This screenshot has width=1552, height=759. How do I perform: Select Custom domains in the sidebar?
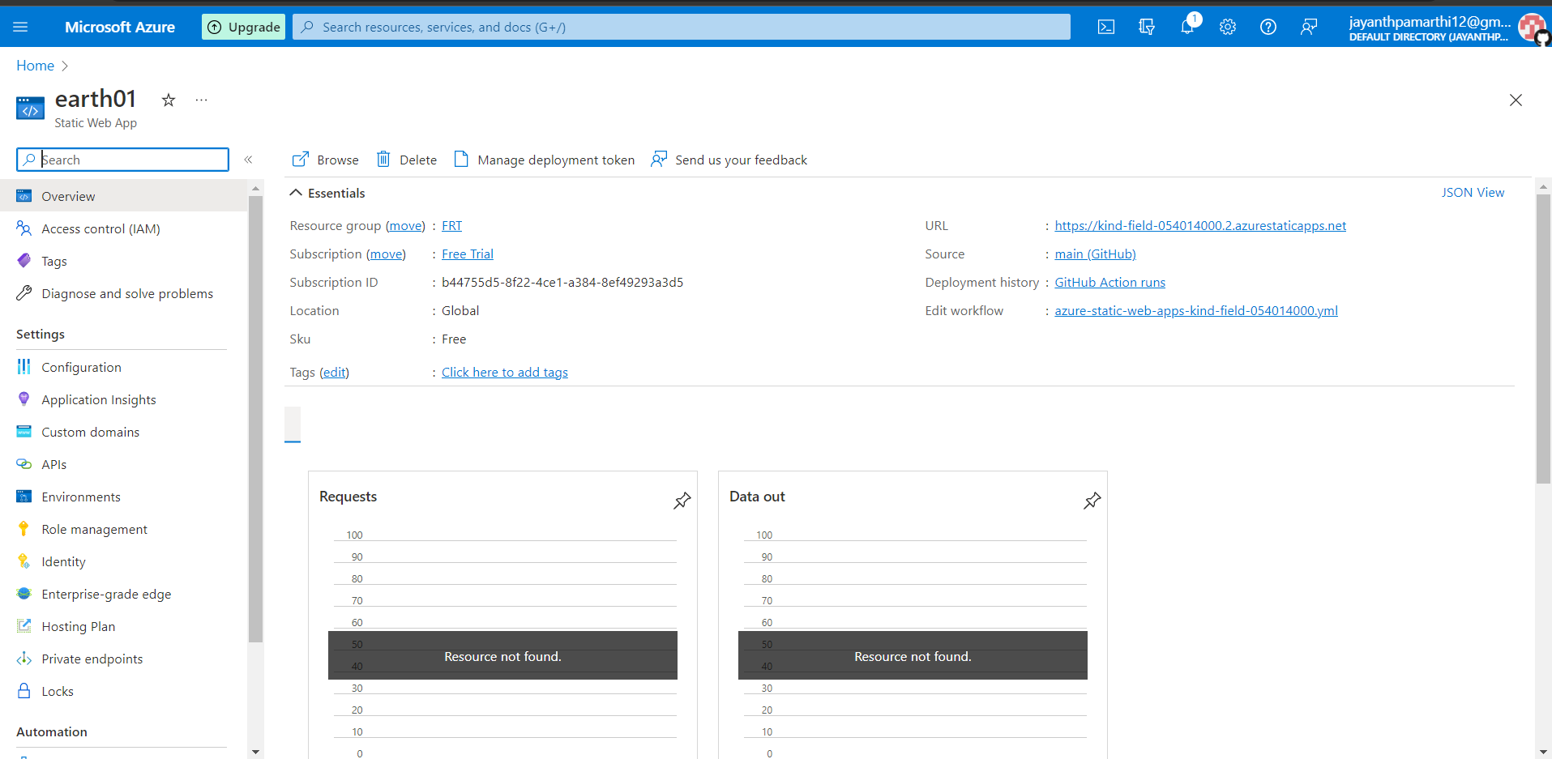(90, 431)
